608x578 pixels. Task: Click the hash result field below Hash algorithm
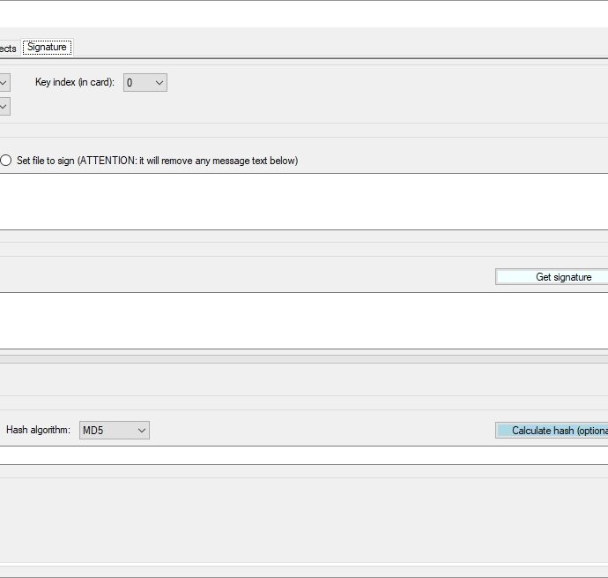coord(304,455)
